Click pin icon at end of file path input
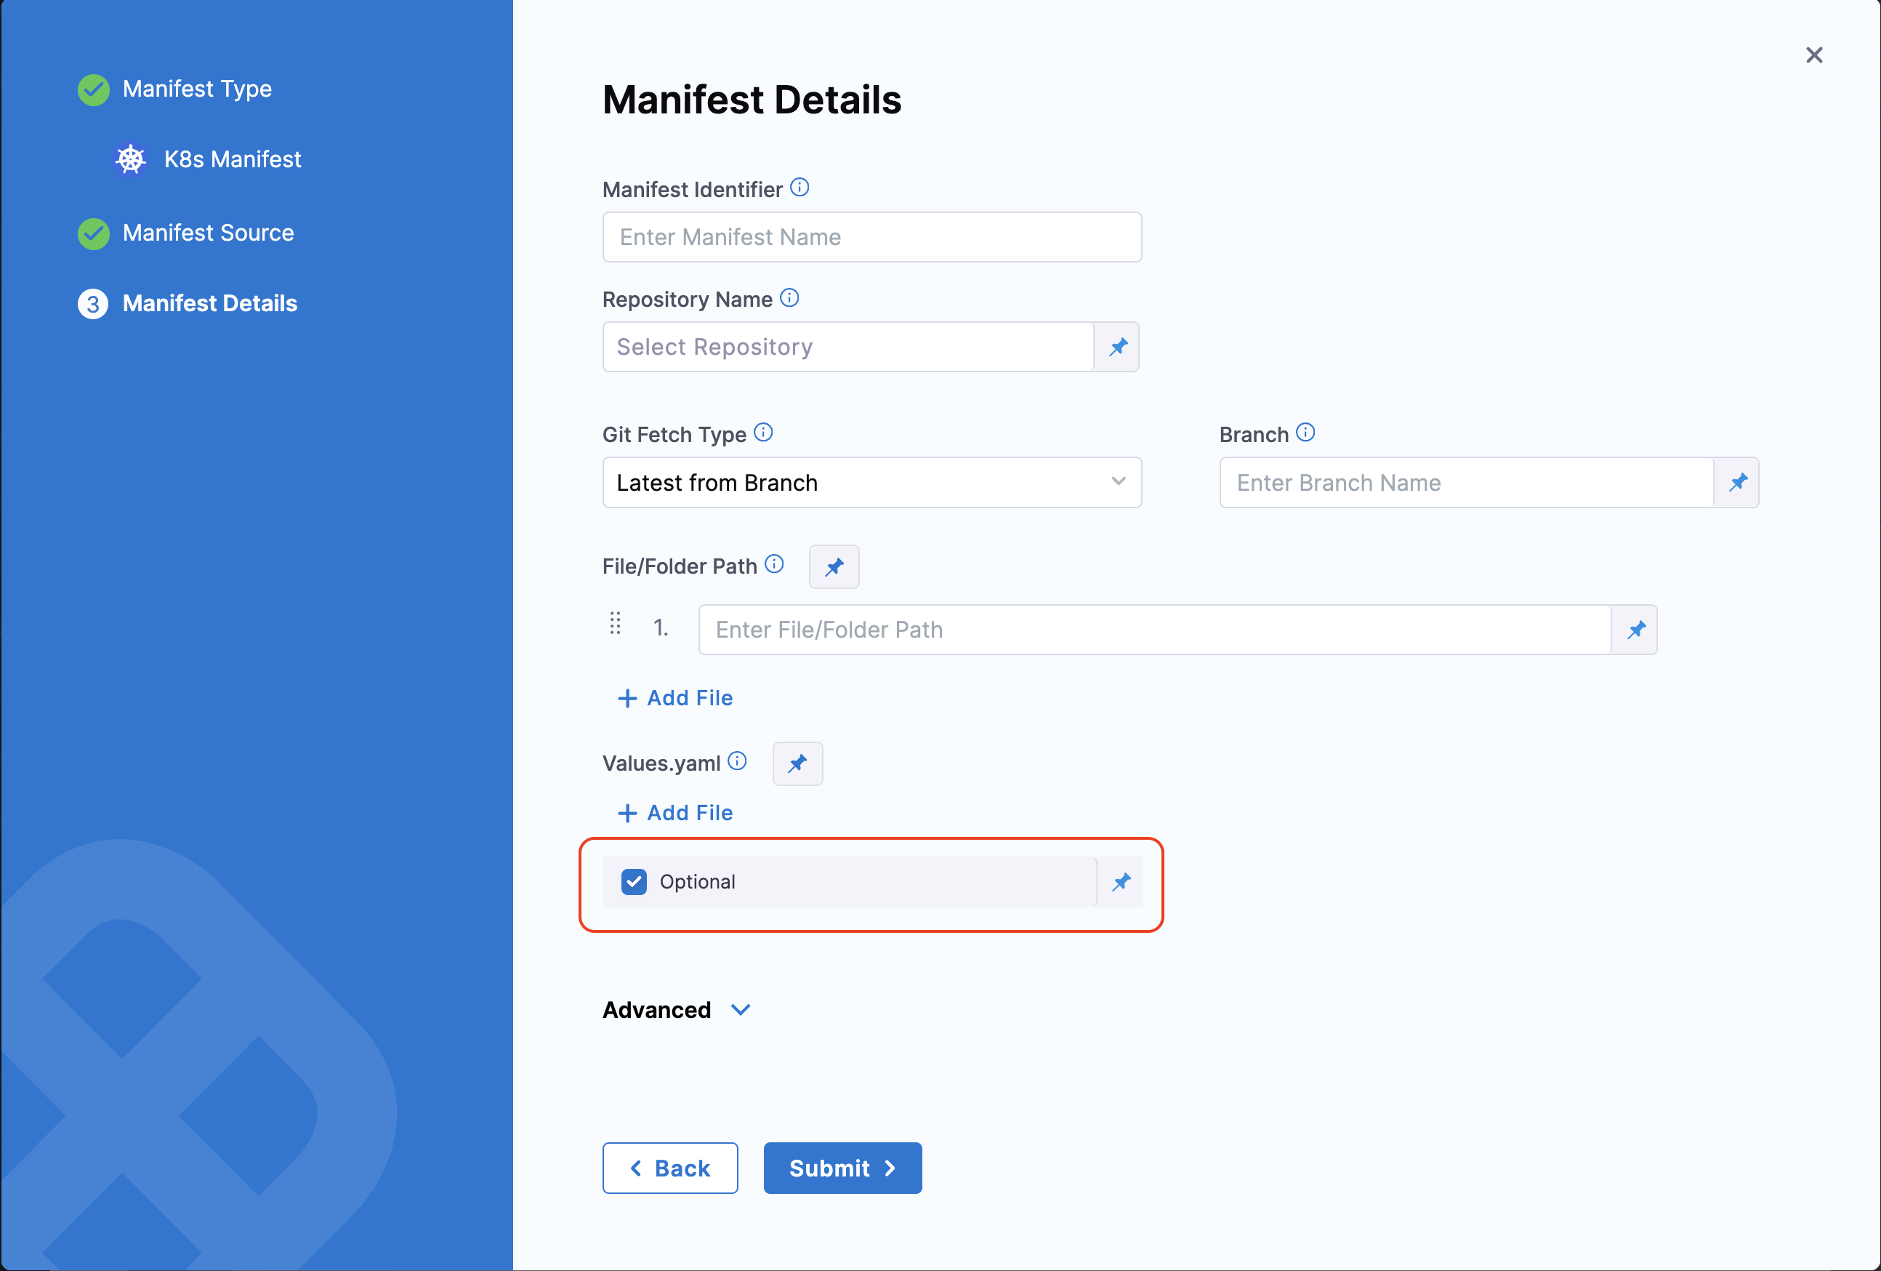1881x1271 pixels. [x=1636, y=630]
